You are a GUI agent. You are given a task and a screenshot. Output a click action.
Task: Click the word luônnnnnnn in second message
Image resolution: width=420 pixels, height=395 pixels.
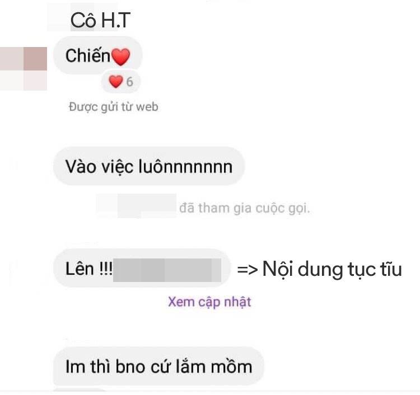tap(185, 167)
